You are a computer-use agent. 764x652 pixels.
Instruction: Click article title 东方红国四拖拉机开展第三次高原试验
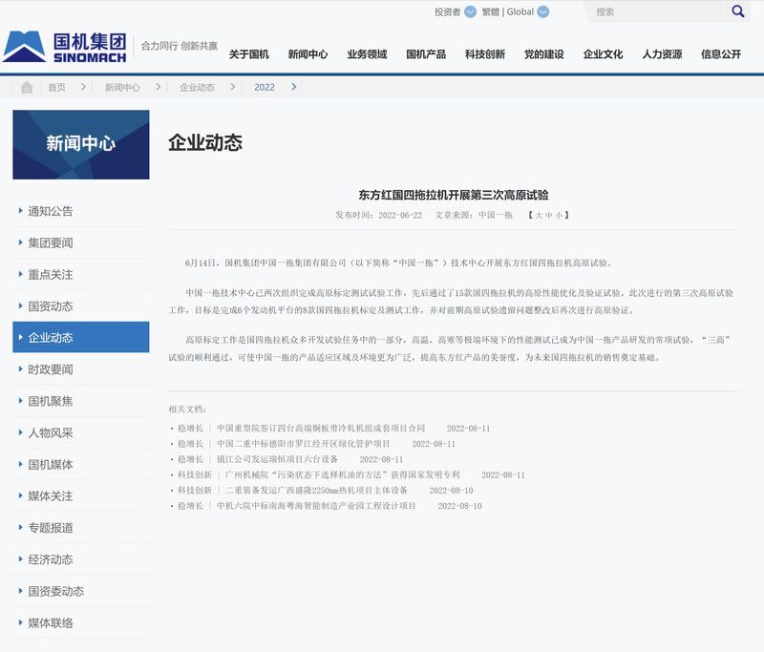454,195
